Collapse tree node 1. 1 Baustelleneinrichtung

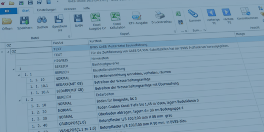19,75
